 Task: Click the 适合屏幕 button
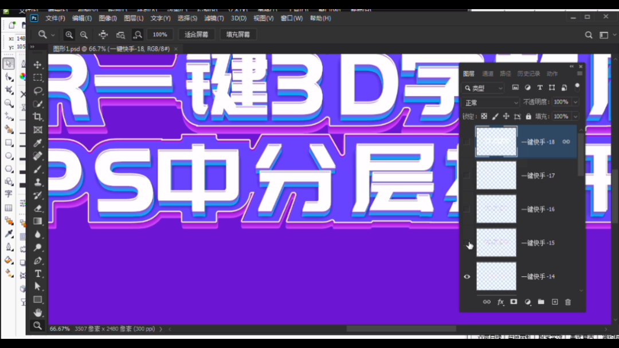click(x=197, y=34)
